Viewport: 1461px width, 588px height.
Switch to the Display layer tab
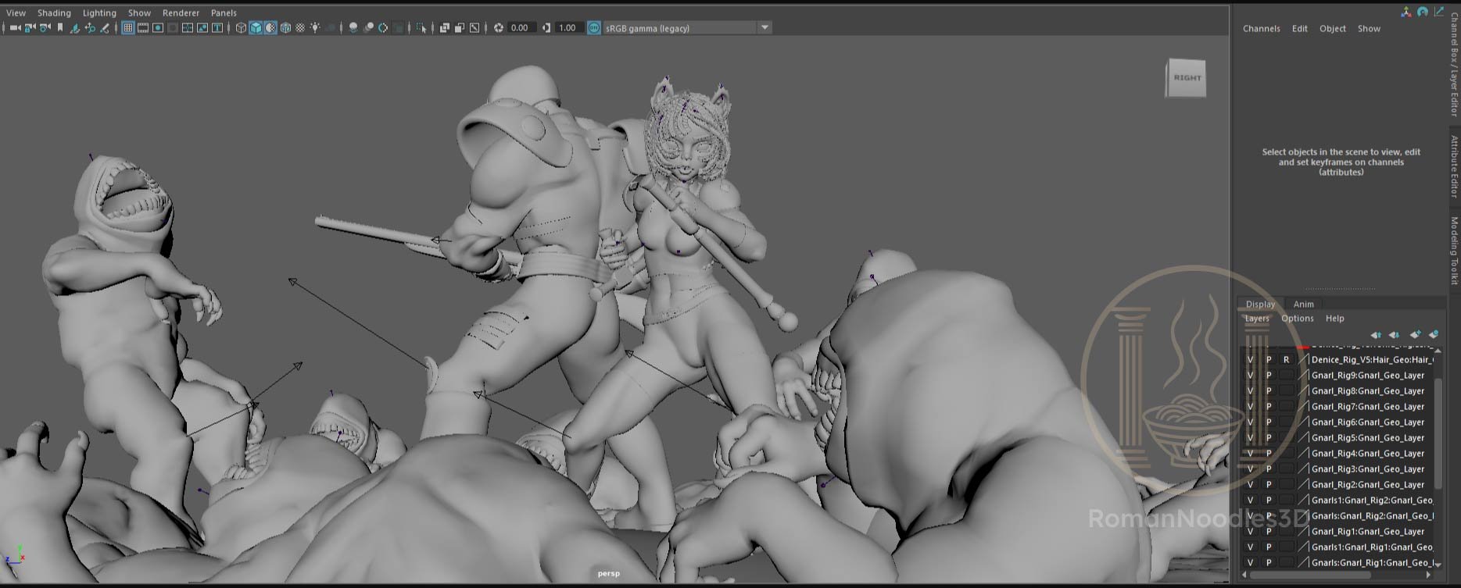tap(1260, 304)
